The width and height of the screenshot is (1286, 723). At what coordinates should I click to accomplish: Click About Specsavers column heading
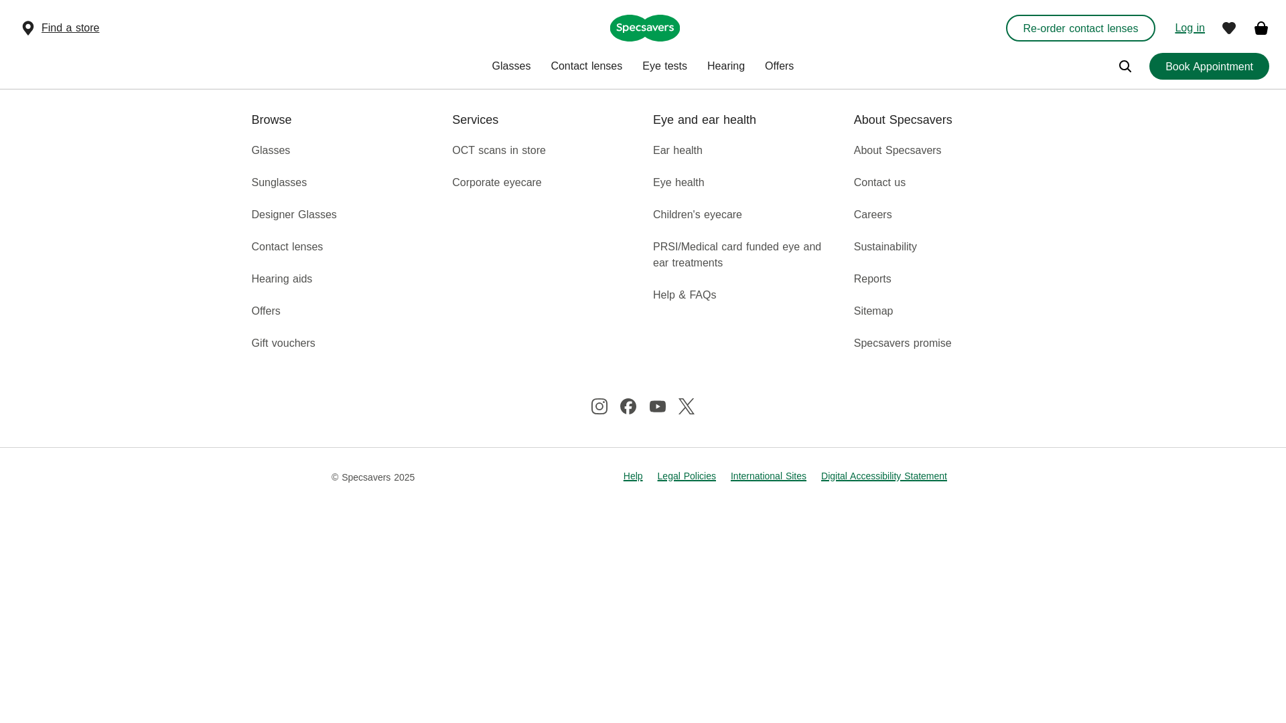click(902, 120)
